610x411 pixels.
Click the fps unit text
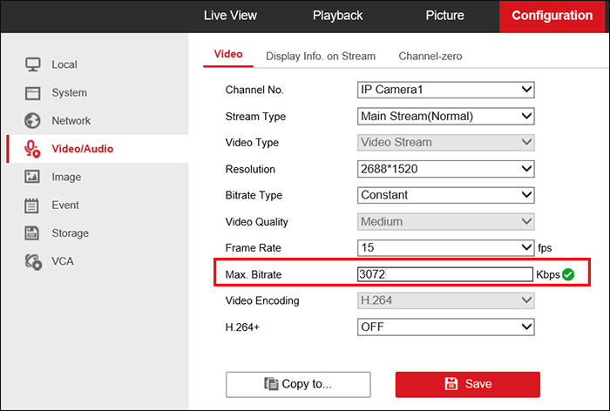point(545,248)
